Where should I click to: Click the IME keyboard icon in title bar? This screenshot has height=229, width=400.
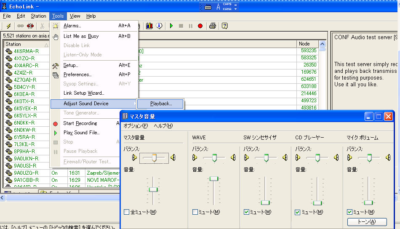click(208, 7)
